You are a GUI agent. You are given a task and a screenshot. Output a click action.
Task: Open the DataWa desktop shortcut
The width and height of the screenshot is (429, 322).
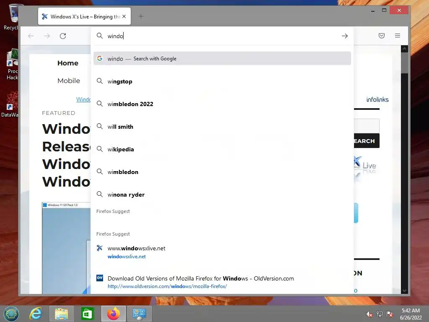[x=10, y=104]
